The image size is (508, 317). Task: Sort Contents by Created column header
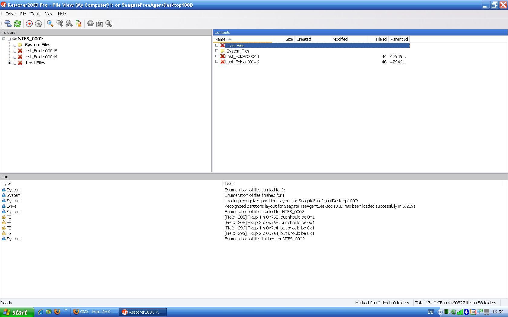point(313,39)
